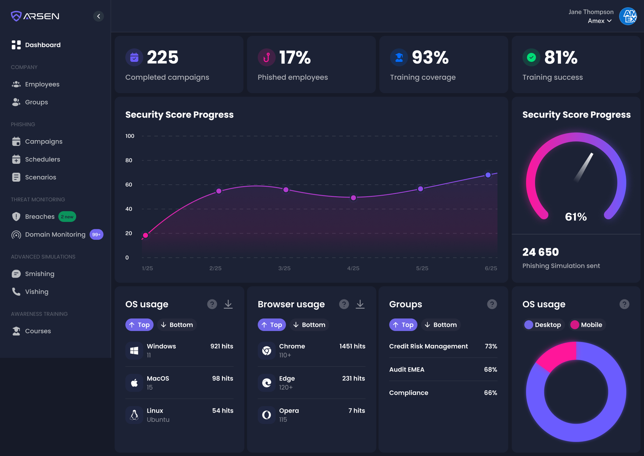This screenshot has height=456, width=644.
Task: Click the Vishing phone icon
Action: point(16,292)
